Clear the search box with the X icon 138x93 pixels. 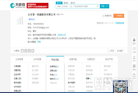(98, 6)
